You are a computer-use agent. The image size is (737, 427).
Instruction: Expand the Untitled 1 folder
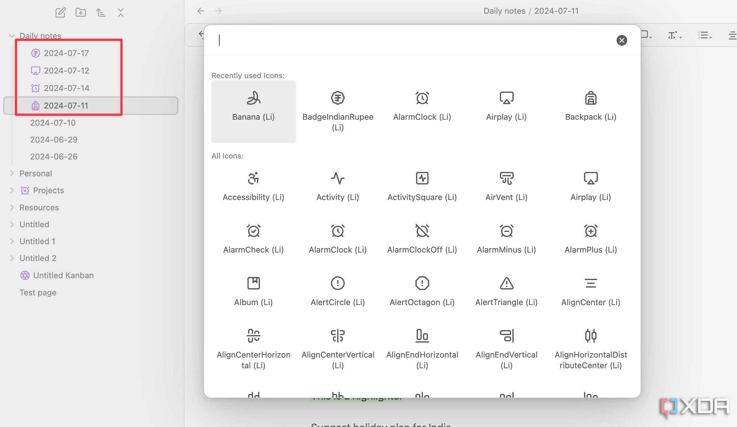click(12, 241)
